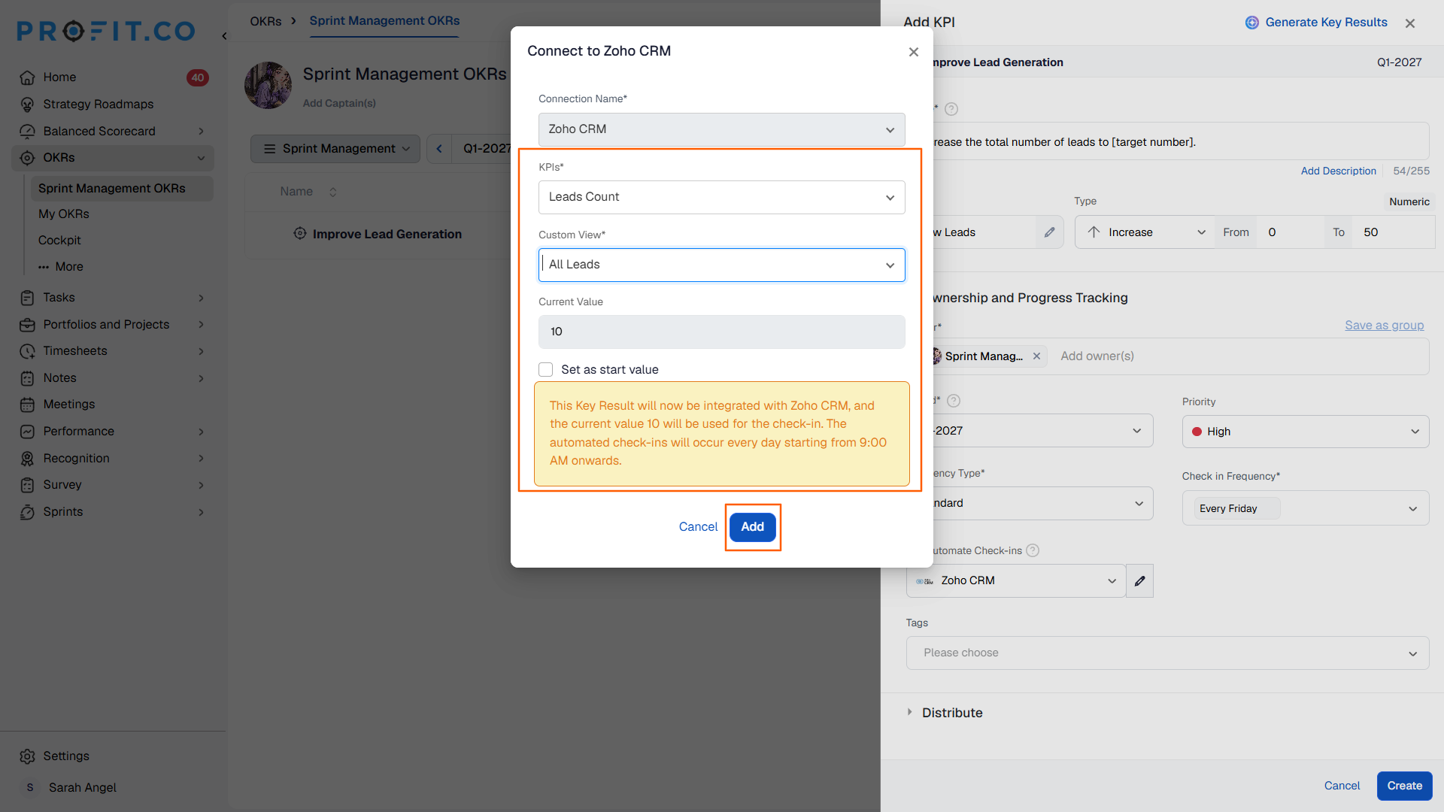Click the Timesheets clock icon
This screenshot has width=1444, height=812.
[27, 351]
